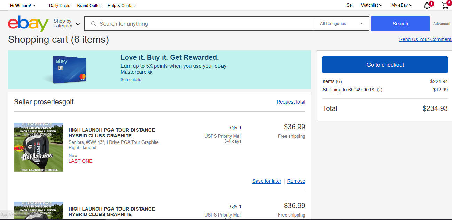Open See details for eBay Mastercard
This screenshot has height=220, width=452.
[x=131, y=80]
